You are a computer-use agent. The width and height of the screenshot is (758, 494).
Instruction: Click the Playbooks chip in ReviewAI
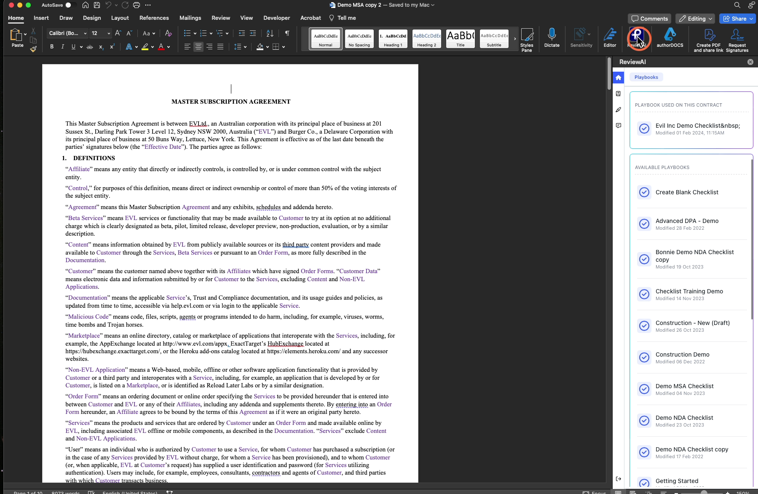pos(646,77)
